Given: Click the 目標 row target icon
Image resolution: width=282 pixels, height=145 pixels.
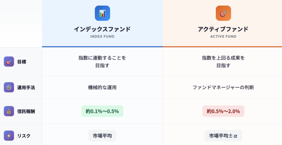Looking at the screenshot, I should tap(9, 62).
